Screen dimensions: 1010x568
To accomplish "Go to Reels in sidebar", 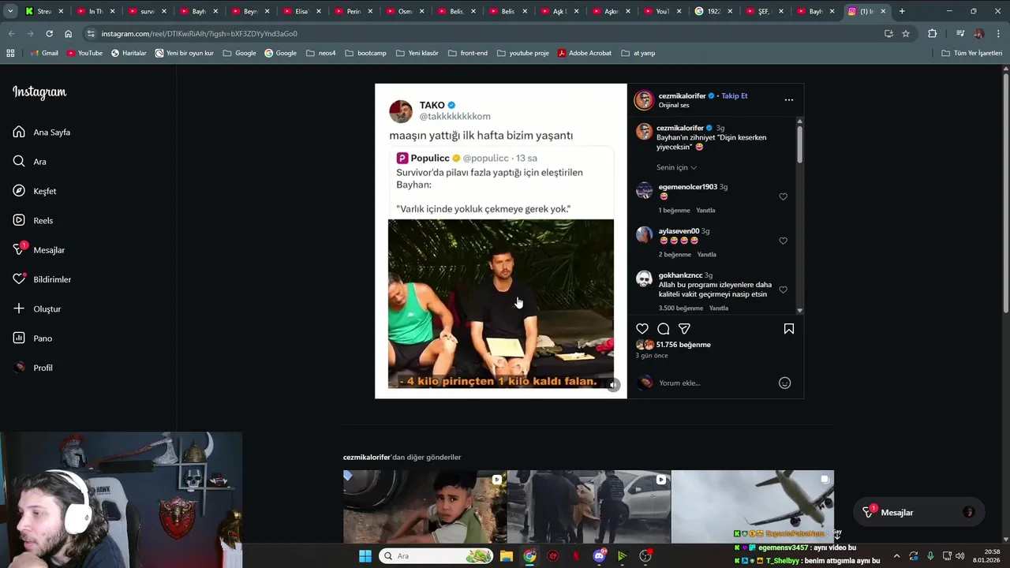I will [33, 221].
